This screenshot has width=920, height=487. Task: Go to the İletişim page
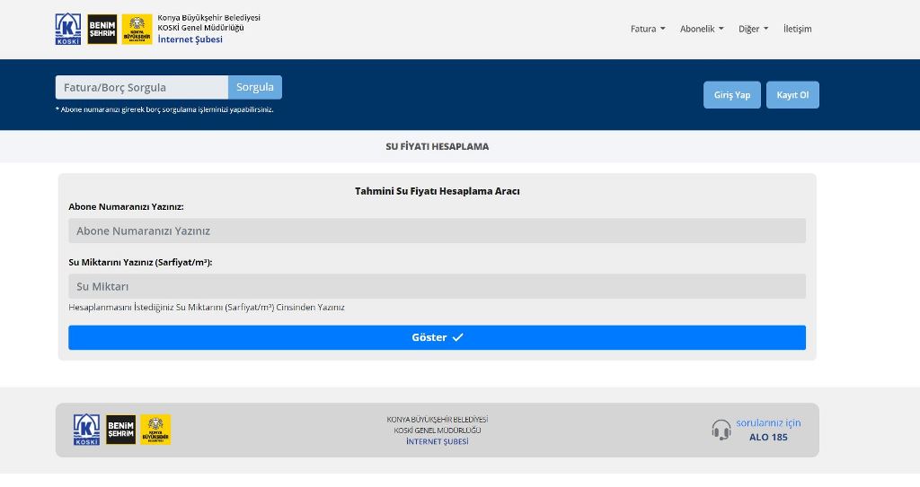click(x=797, y=29)
